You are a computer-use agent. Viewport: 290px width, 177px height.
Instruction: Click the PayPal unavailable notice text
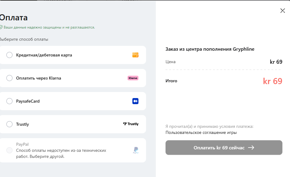(61, 153)
